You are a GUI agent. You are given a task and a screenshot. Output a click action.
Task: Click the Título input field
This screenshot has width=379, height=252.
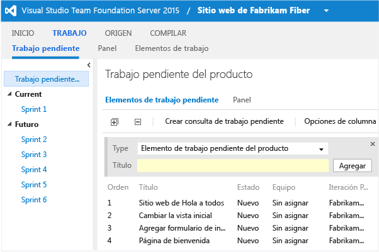233,165
